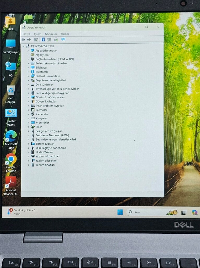Open the Copilot taskbar icon

click(195, 212)
